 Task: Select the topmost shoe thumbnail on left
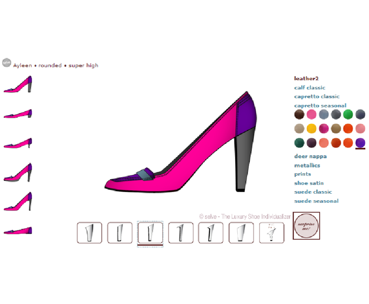point(18,84)
